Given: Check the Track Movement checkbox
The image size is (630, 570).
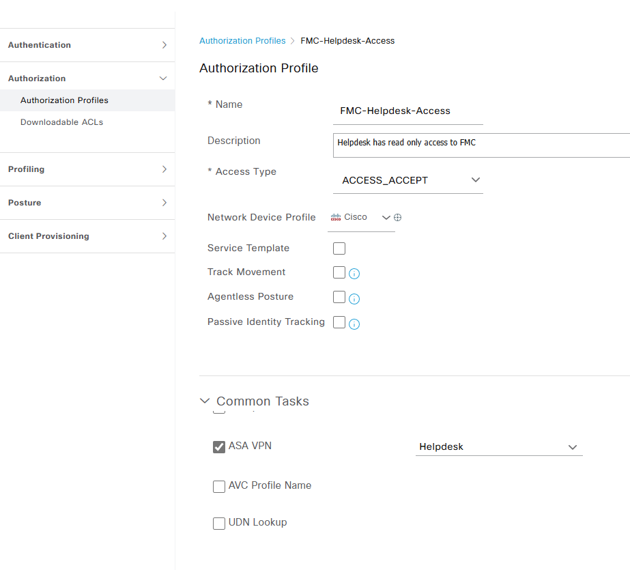Looking at the screenshot, I should pos(339,272).
